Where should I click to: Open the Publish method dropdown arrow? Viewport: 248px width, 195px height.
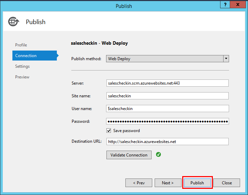click(x=226, y=58)
